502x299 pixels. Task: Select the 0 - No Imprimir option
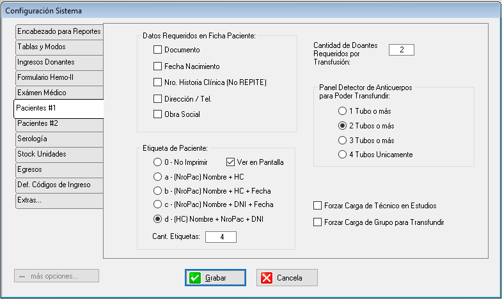click(x=158, y=162)
